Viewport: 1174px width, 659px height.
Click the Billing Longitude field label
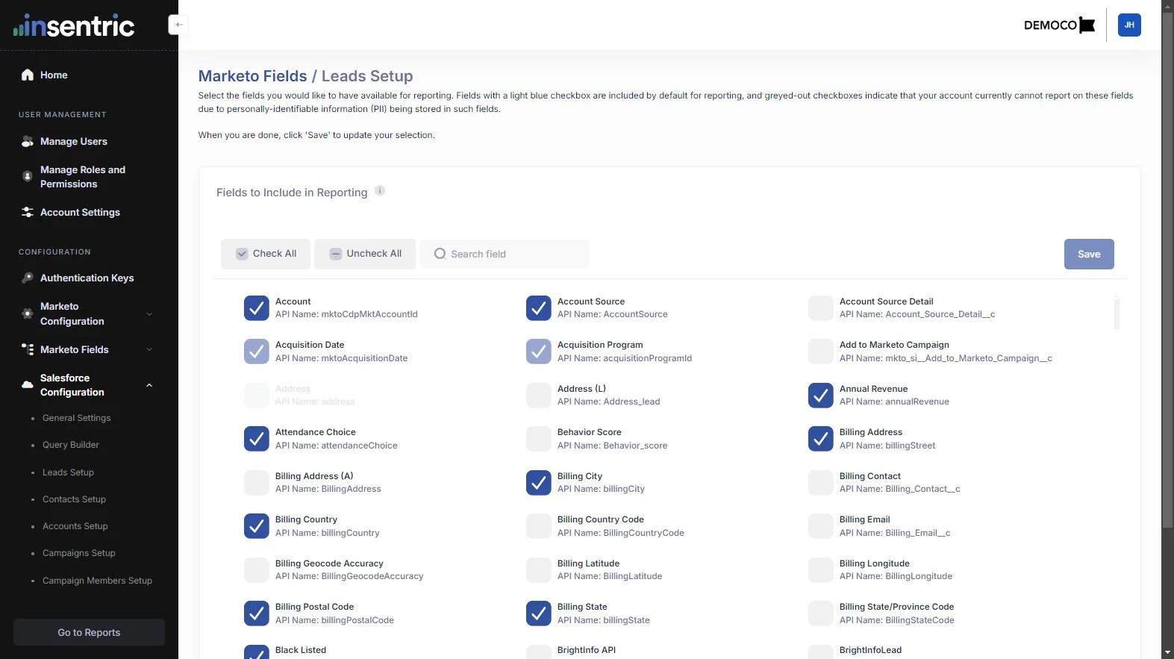tap(874, 563)
